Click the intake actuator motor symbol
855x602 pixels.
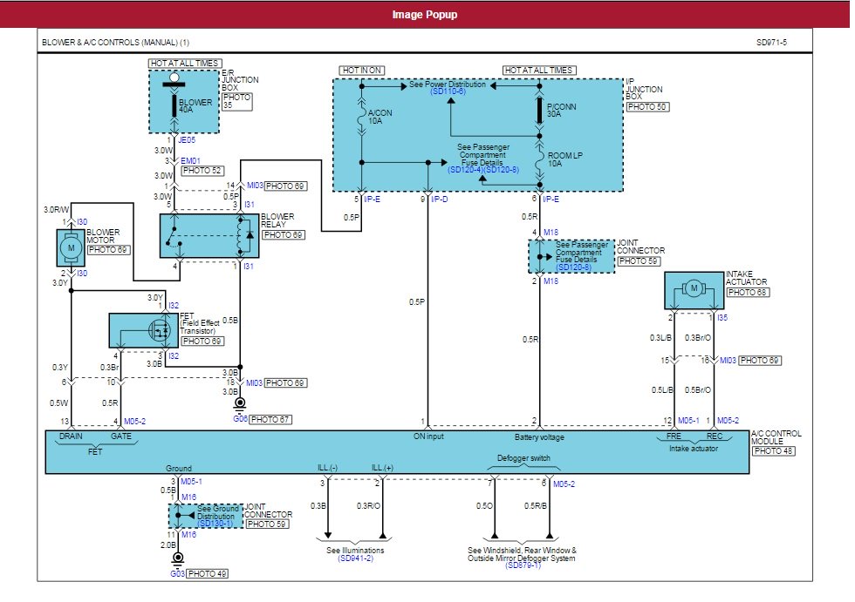694,288
